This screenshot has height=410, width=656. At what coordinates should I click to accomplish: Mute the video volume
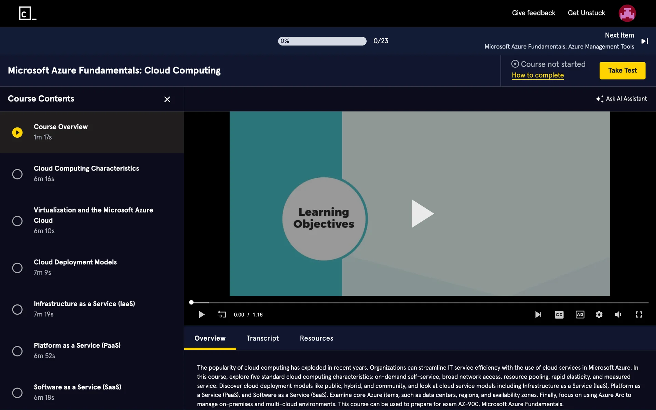pyautogui.click(x=618, y=315)
